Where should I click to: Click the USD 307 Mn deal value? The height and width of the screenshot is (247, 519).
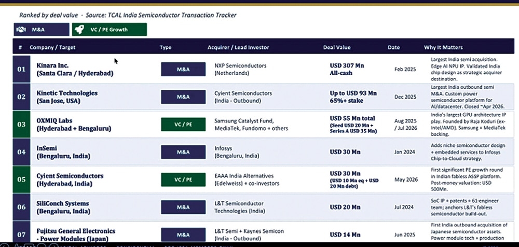pos(347,65)
